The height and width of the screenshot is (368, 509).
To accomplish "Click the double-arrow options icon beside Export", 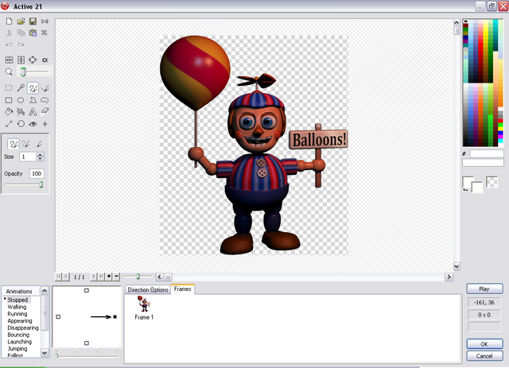I will tap(45, 21).
